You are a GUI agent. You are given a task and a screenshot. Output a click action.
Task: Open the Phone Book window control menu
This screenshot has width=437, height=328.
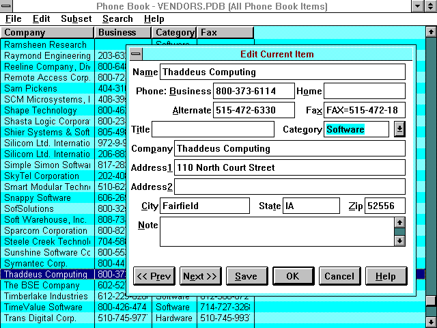tap(7, 6)
